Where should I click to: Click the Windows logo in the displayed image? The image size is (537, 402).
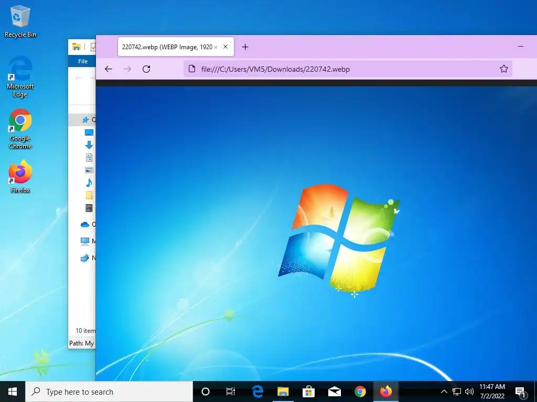point(339,240)
